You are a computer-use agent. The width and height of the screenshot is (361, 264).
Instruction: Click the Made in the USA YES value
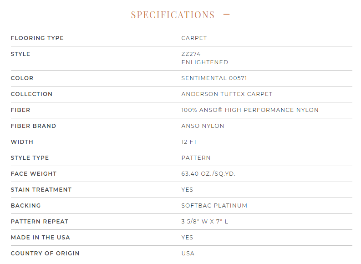pos(187,237)
